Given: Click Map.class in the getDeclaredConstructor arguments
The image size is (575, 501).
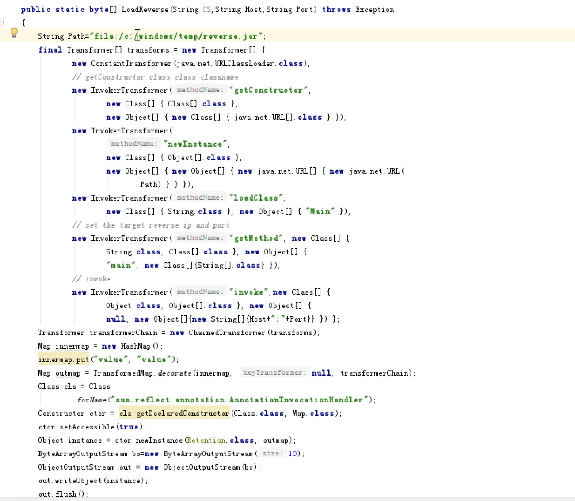Looking at the screenshot, I should coord(313,414).
